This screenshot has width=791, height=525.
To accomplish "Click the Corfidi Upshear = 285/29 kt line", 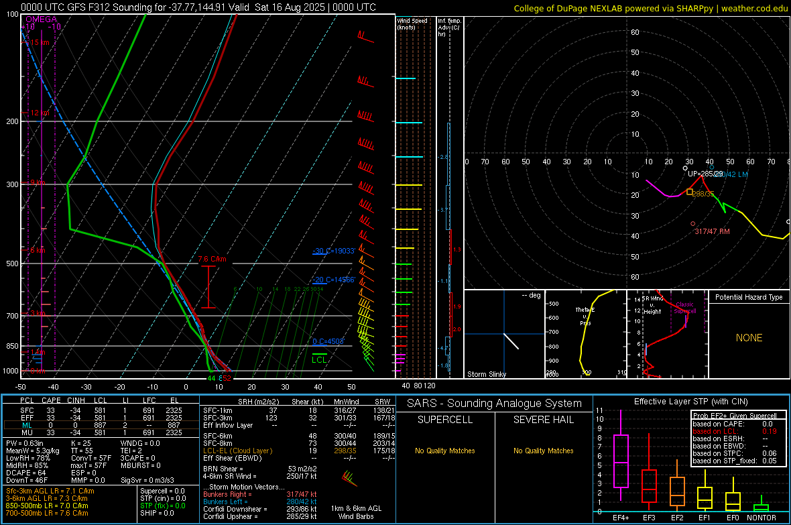I will click(260, 516).
